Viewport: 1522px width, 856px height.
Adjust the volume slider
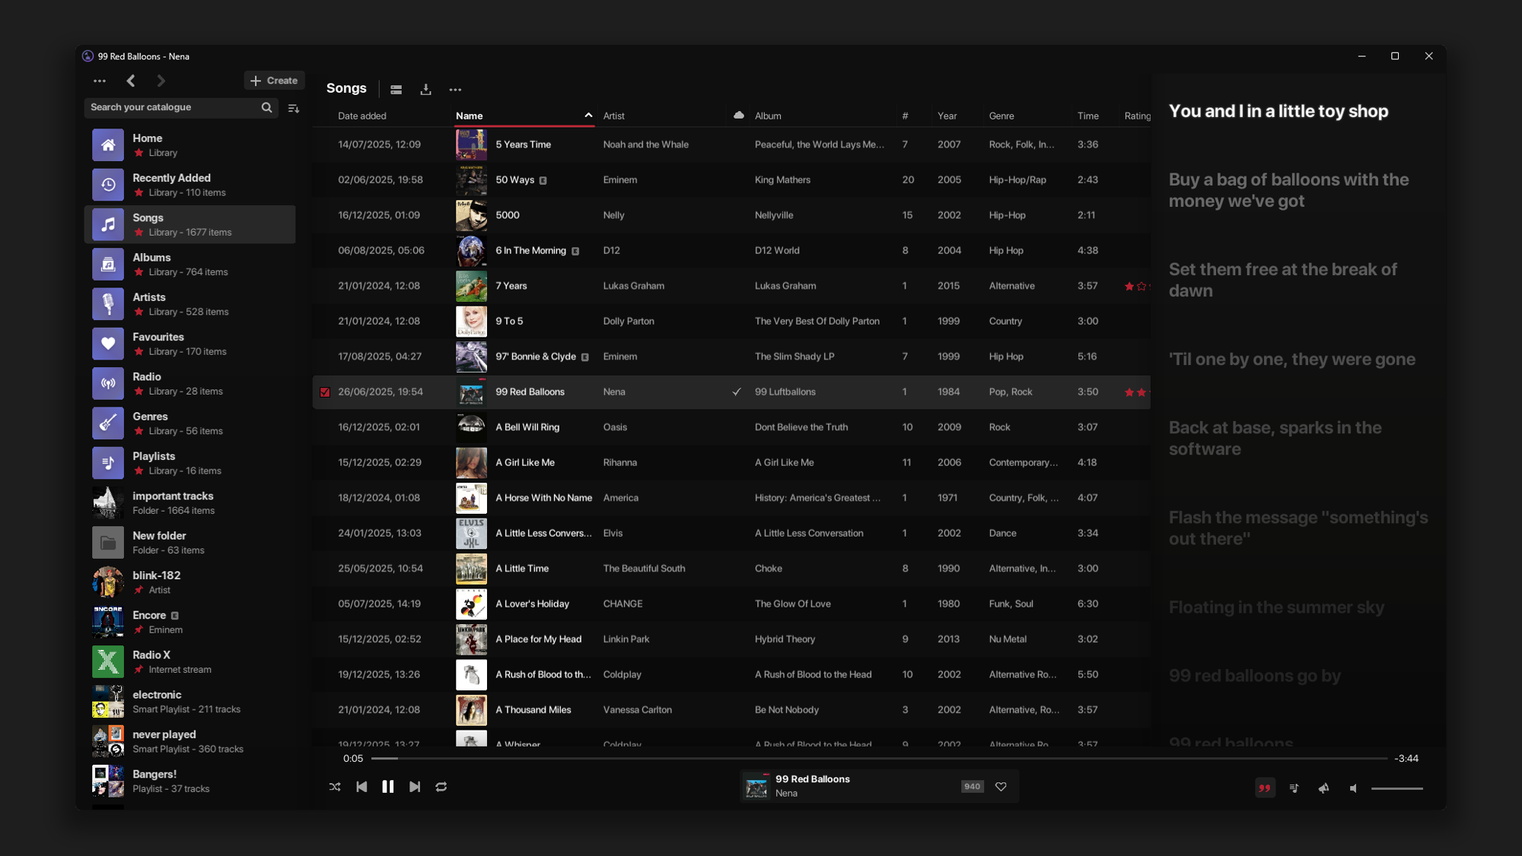click(x=1396, y=788)
